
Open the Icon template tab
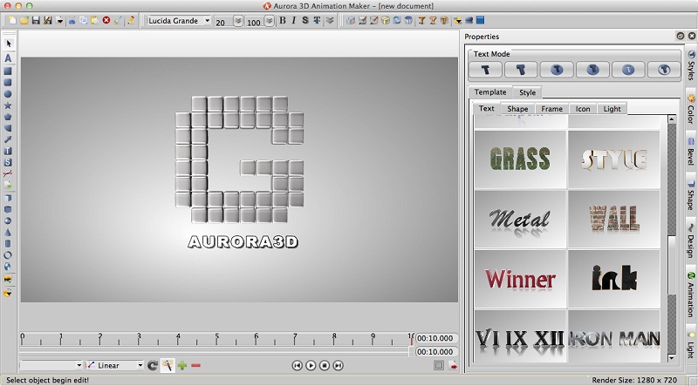(x=583, y=109)
